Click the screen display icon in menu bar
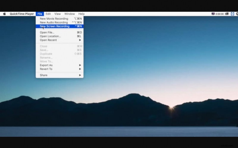This screenshot has height=148, width=238. [x=213, y=14]
